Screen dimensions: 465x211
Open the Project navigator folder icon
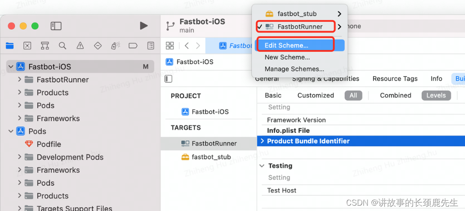tap(9, 46)
